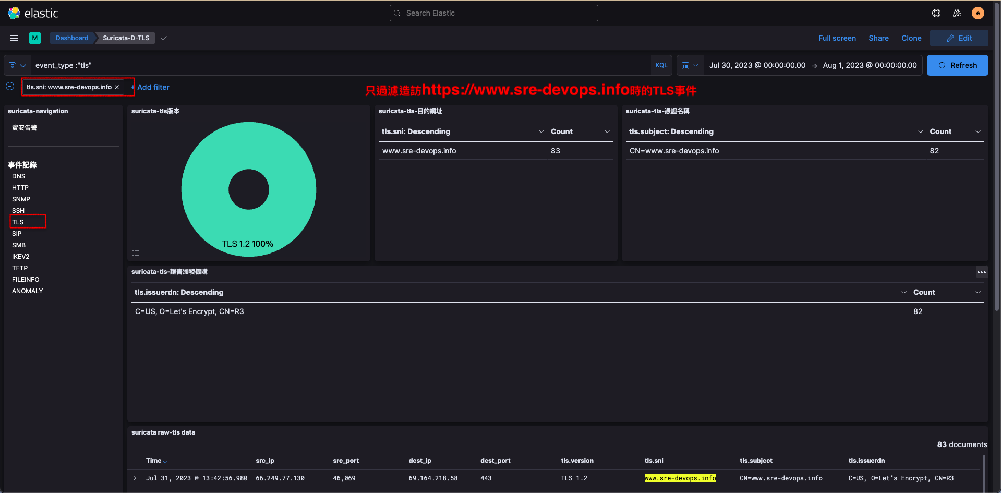Click the src_ip column header
This screenshot has width=1001, height=493.
click(x=265, y=461)
